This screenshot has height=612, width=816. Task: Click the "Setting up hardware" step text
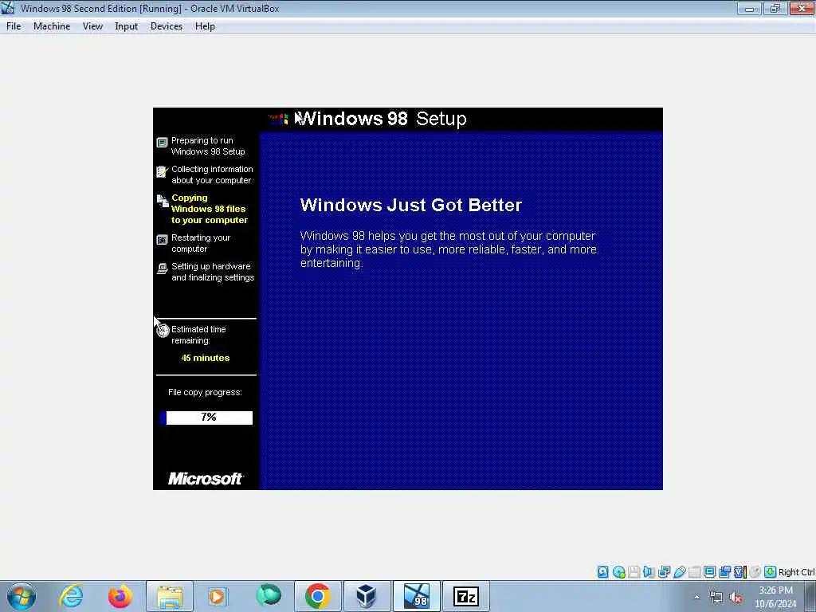click(213, 272)
